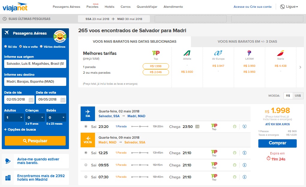This screenshot has height=187, width=306.
Task: Click Acesse ou Crie sua conta
Action: pos(253,7)
